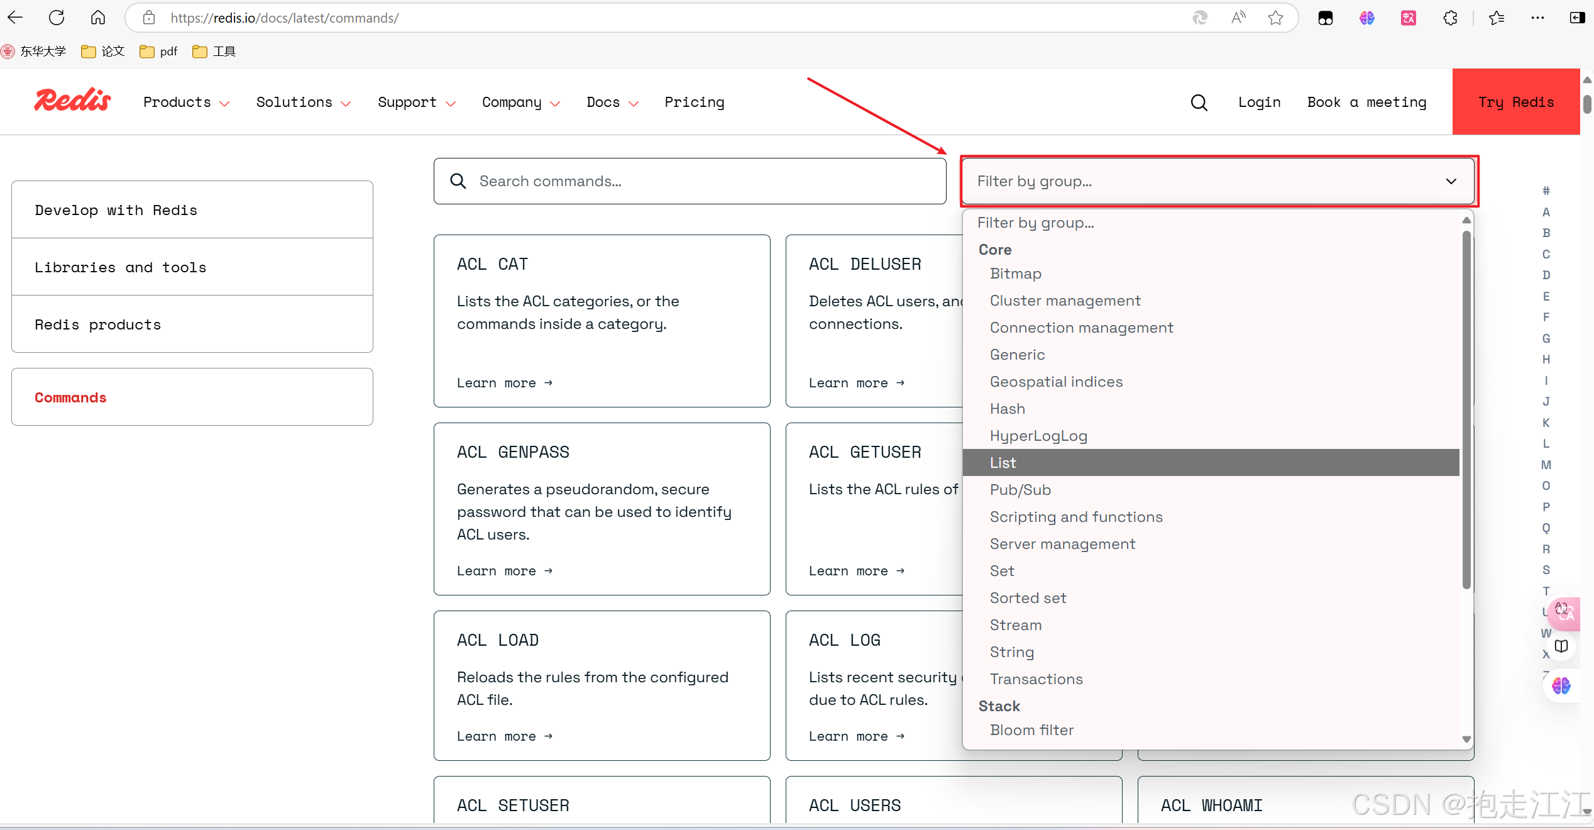Click the Redis logo
The width and height of the screenshot is (1594, 830).
72,101
